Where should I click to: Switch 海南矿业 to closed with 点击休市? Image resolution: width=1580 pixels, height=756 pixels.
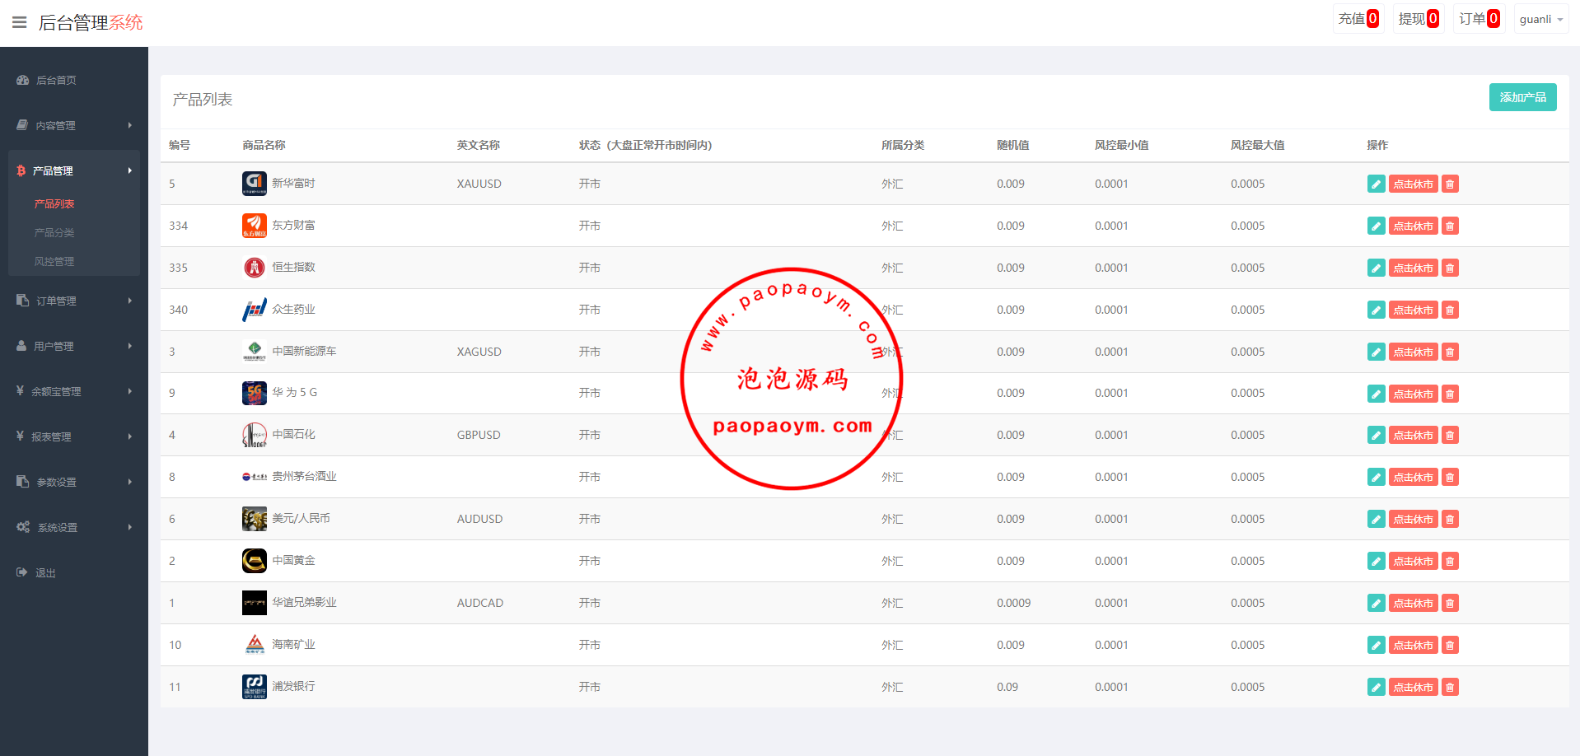click(x=1413, y=645)
